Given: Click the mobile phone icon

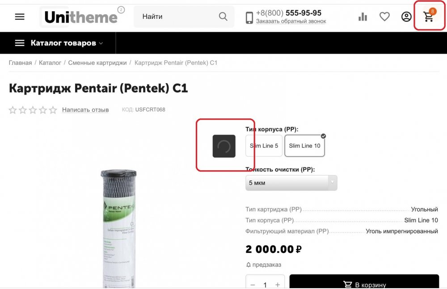Looking at the screenshot, I should pos(249,18).
